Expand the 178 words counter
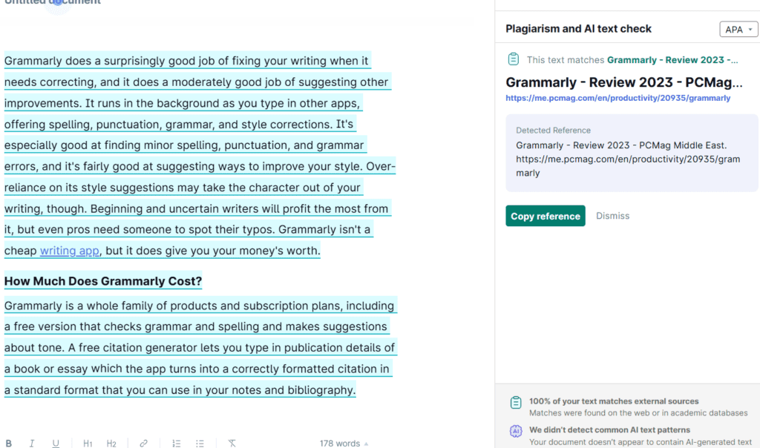760x448 pixels. [344, 444]
